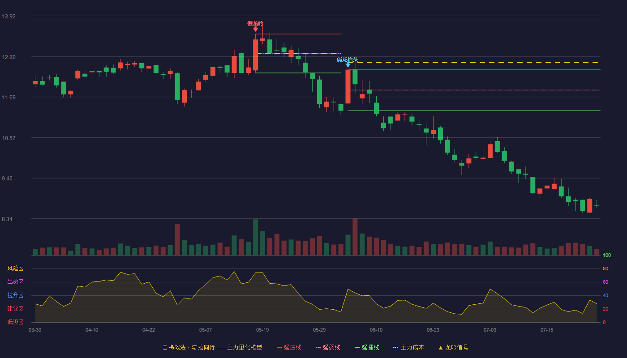Click the blue 40 indicator scale value
This screenshot has height=358, width=627.
point(606,295)
